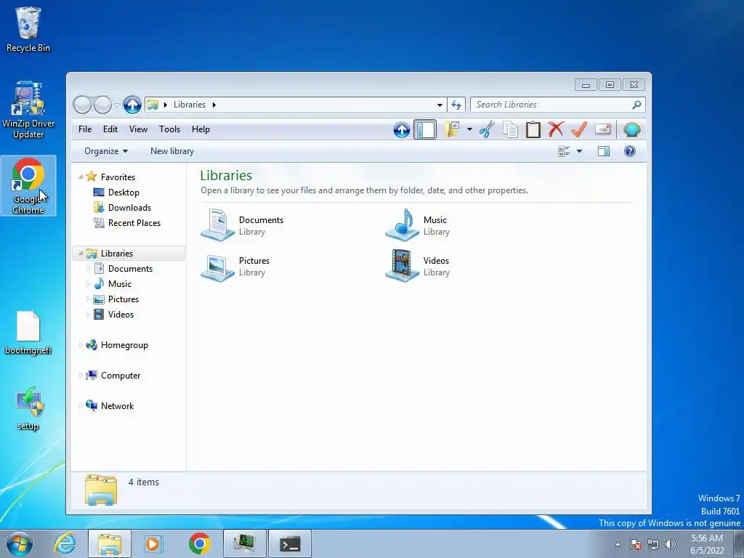Screen dimensions: 744x558
Task: Show hidden system tray icons arrow
Action: click(x=618, y=544)
